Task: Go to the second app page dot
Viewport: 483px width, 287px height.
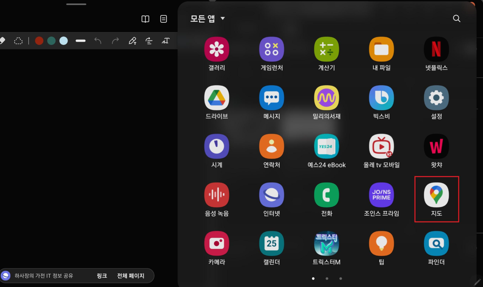Action: pyautogui.click(x=327, y=279)
